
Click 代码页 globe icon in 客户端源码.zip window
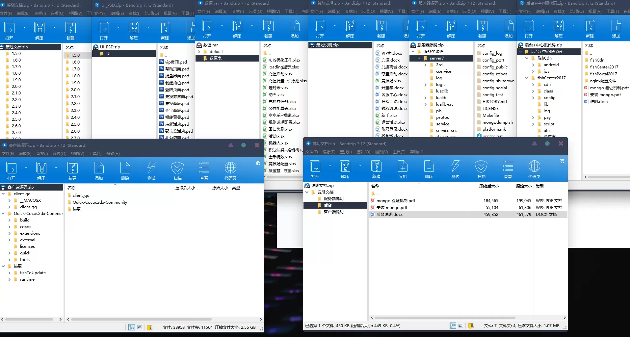230,168
